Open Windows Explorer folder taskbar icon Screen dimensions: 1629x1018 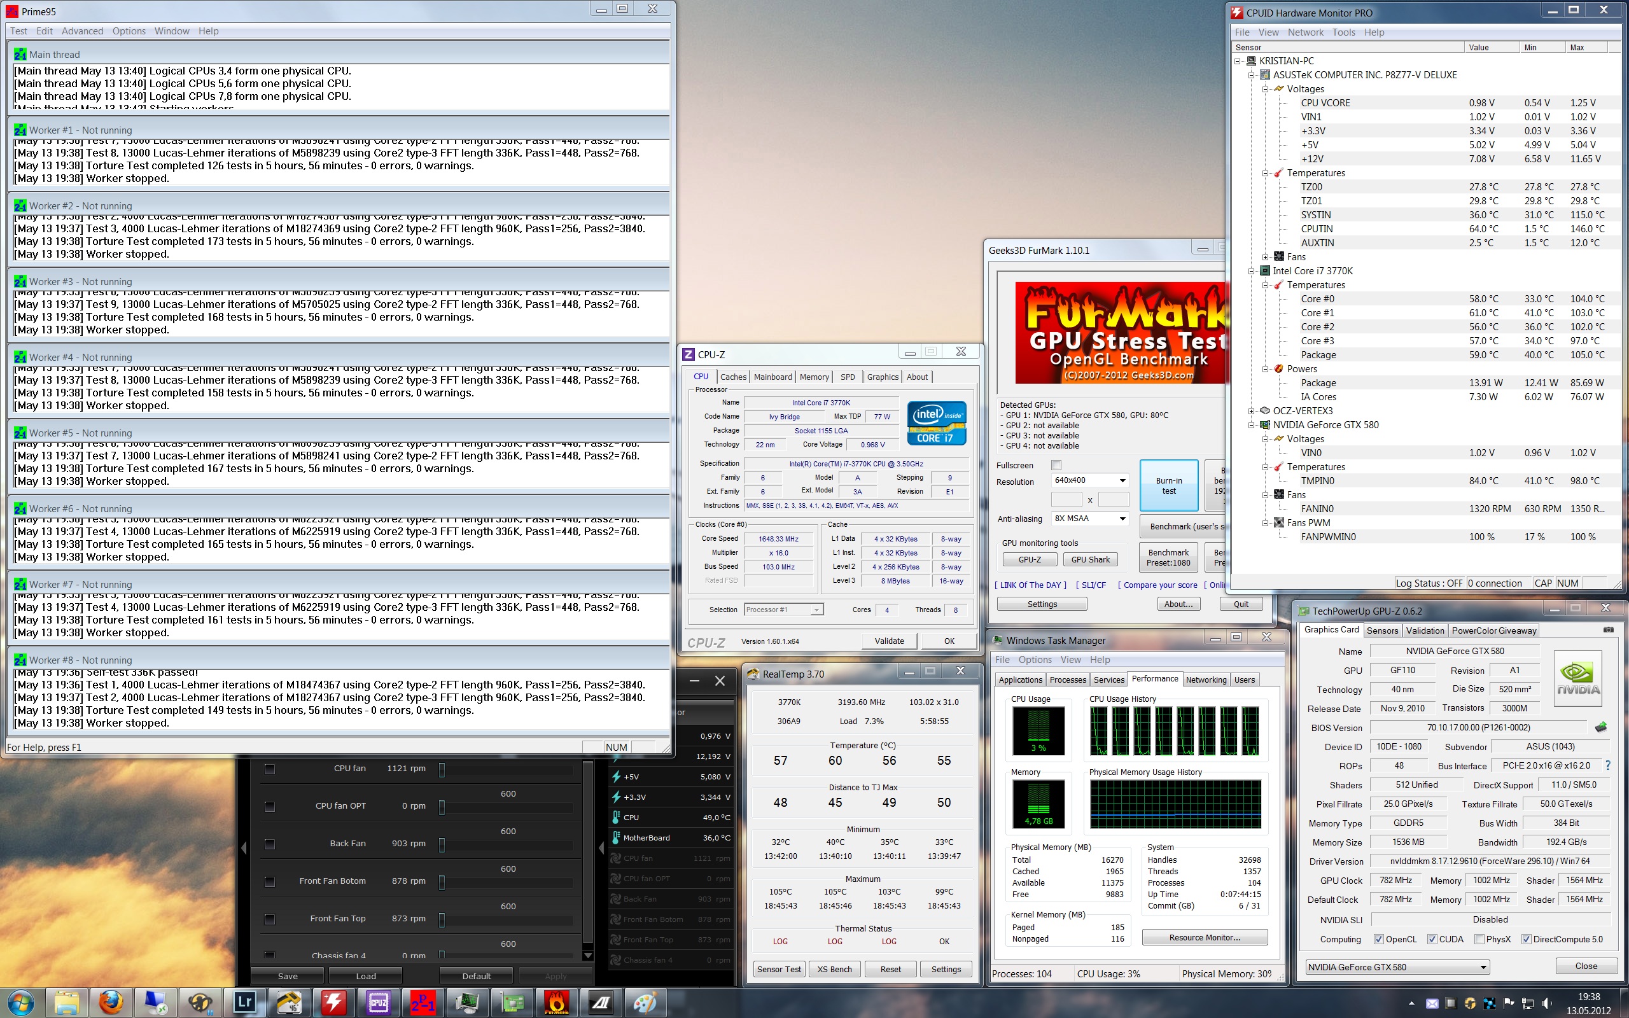coord(67,1003)
